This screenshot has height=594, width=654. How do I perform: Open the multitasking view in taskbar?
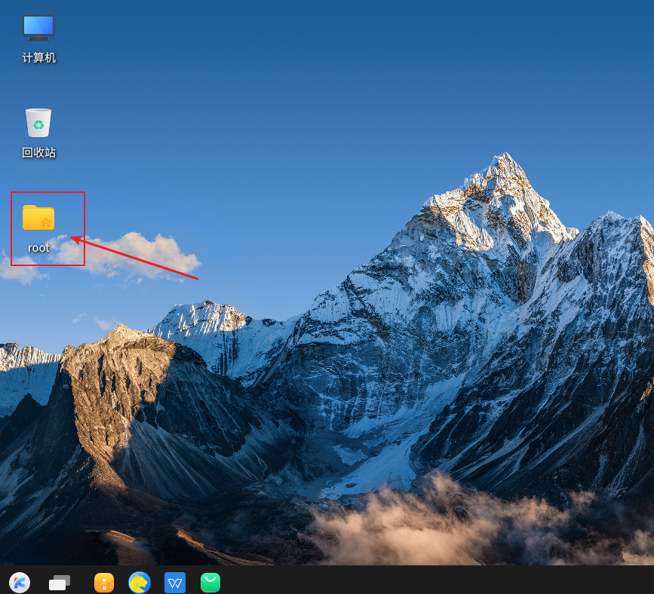pyautogui.click(x=60, y=583)
